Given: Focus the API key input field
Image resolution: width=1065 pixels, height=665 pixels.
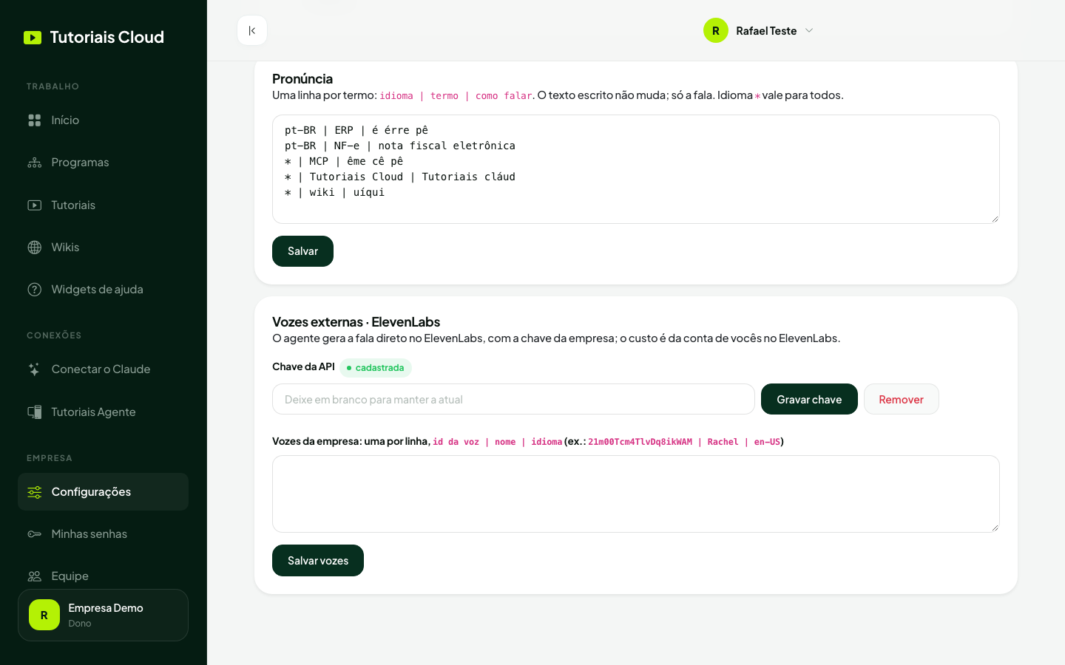Looking at the screenshot, I should 513,399.
